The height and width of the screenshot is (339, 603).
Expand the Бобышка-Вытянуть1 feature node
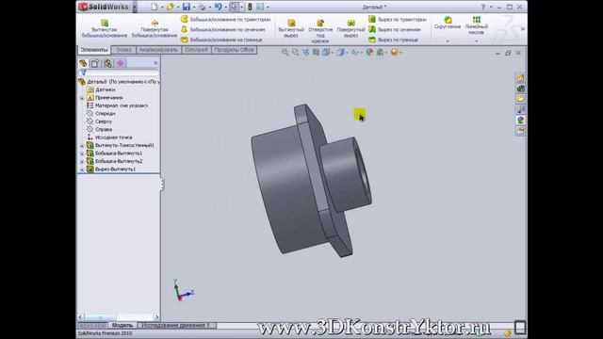coord(82,153)
